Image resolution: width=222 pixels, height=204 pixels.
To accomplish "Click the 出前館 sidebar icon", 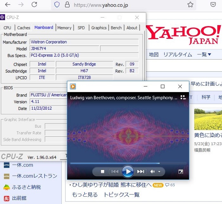I will [x=7, y=199].
